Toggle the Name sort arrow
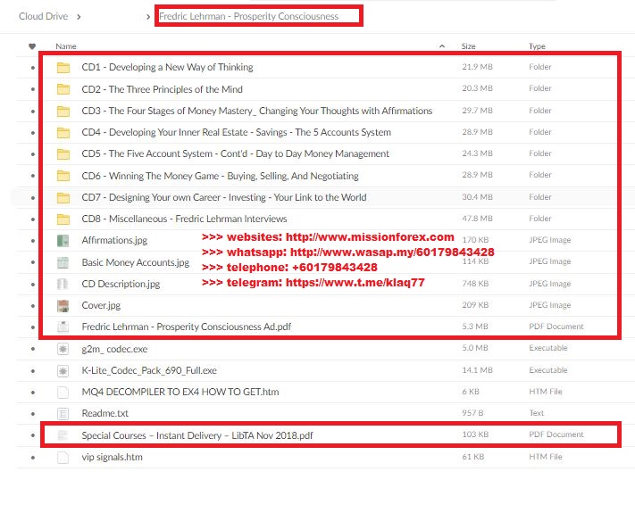635x513 pixels. point(442,46)
